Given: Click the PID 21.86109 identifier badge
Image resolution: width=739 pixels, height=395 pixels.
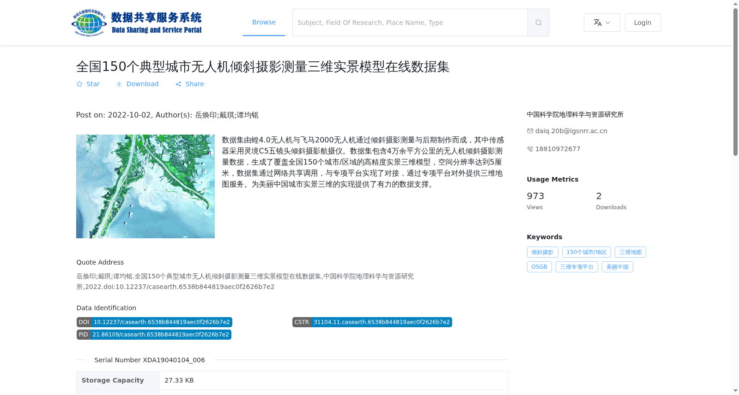Looking at the screenshot, I should [x=154, y=335].
